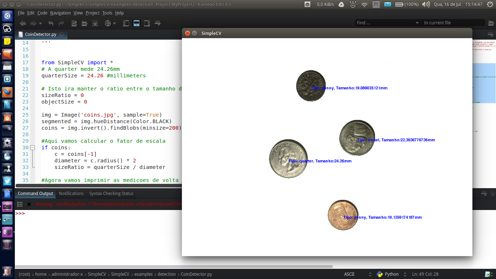Save the file with the toolbar disk icon

pos(95,23)
